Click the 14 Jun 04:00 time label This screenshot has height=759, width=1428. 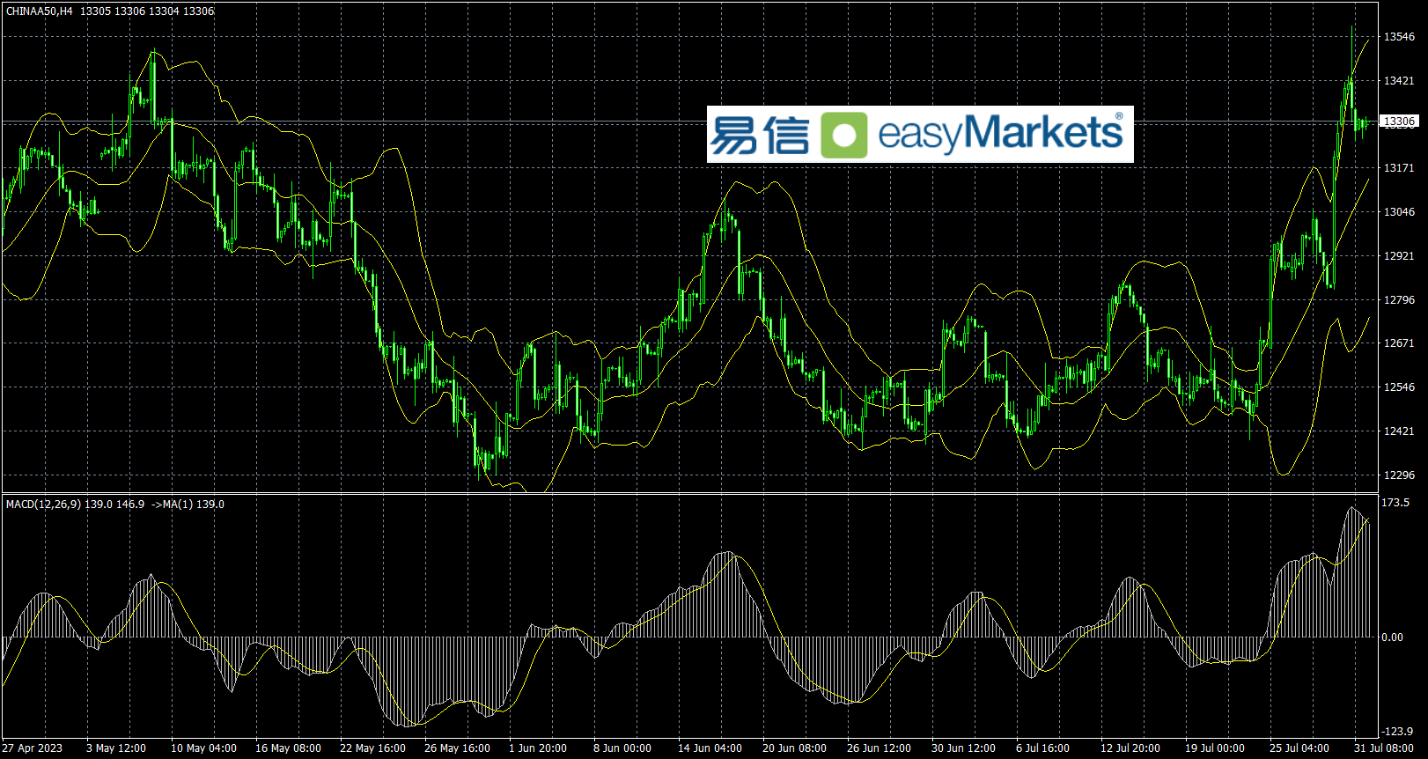click(x=710, y=748)
